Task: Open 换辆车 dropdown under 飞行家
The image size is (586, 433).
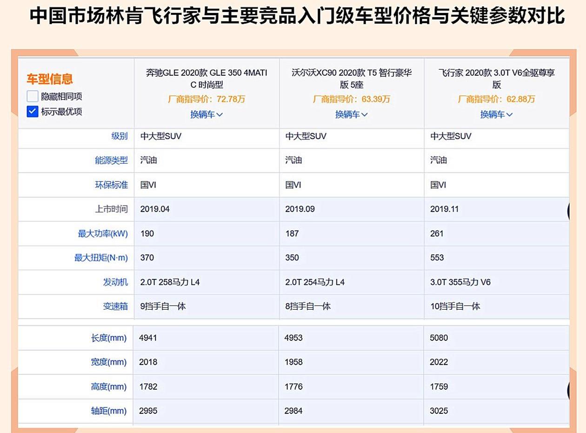Action: click(x=497, y=114)
